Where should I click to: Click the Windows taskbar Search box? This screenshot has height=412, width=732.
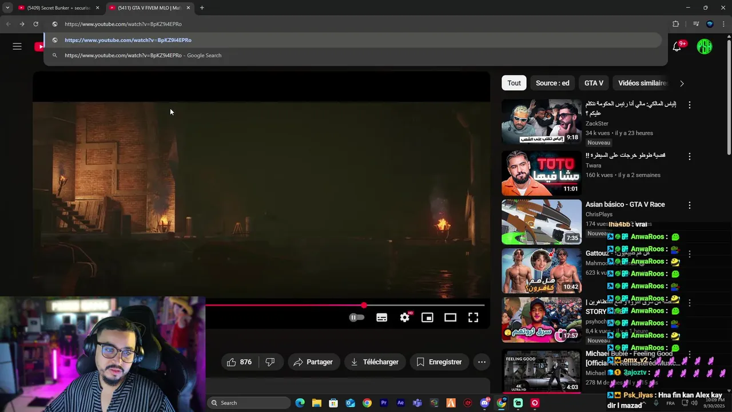pyautogui.click(x=248, y=403)
